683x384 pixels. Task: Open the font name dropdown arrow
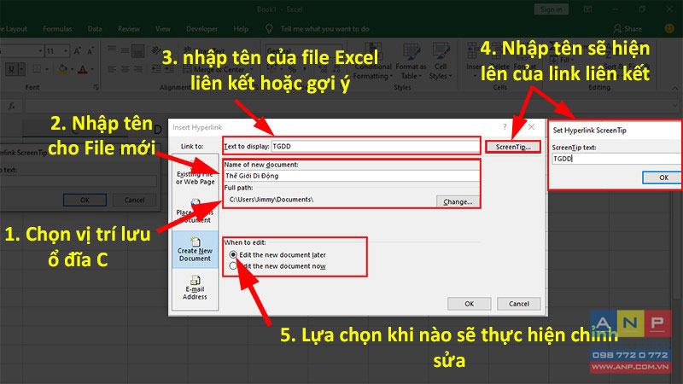pyautogui.click(x=40, y=51)
